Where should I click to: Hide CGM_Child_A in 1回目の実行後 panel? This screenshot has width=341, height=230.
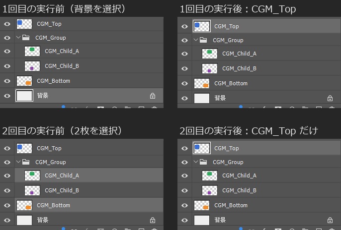184,54
